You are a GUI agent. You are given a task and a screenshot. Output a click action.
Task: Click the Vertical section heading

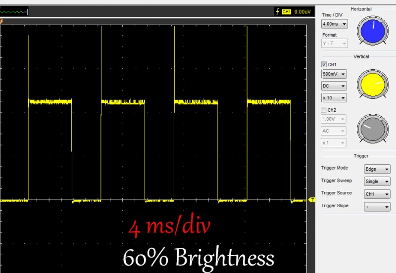tap(361, 56)
